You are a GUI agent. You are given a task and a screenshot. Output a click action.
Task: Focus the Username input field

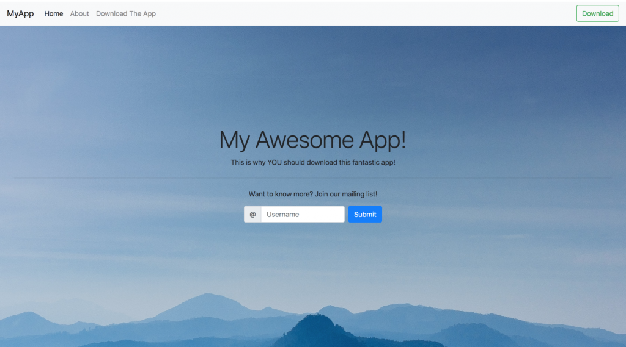pos(303,215)
